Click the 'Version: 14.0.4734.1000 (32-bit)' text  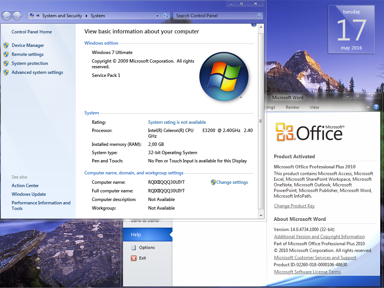pyautogui.click(x=304, y=229)
